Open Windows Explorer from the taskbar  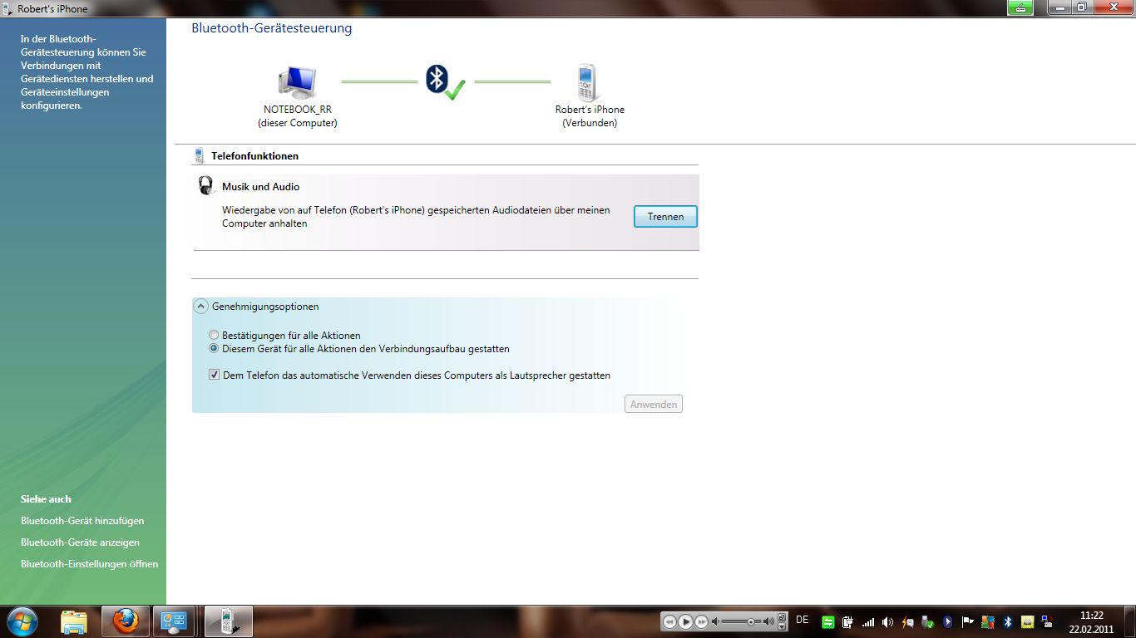[74, 621]
